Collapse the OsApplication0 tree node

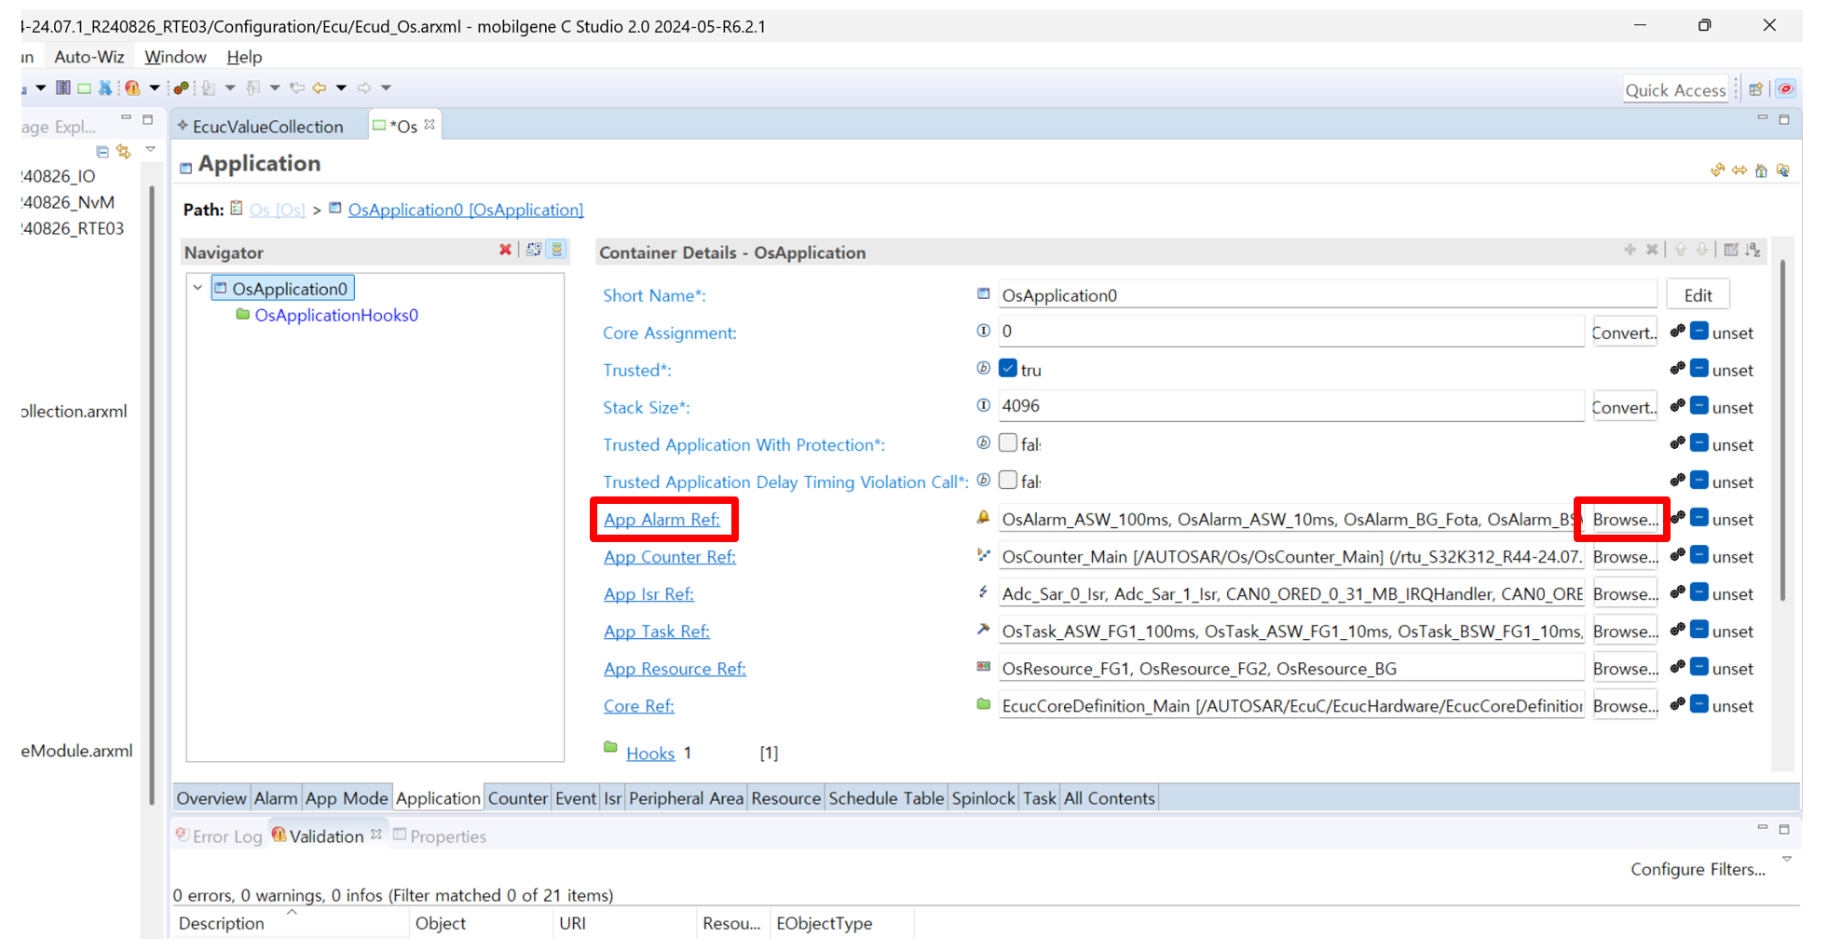[x=198, y=288]
